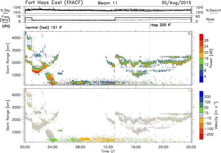
Task: Click the '08:00' time tick label
Action: point(80,147)
